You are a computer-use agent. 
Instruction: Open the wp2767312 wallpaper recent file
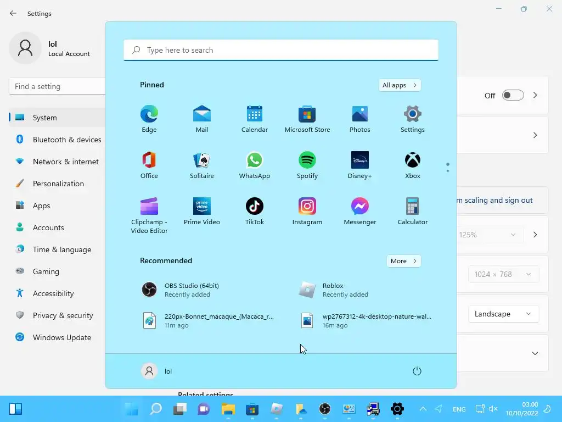pos(366,321)
